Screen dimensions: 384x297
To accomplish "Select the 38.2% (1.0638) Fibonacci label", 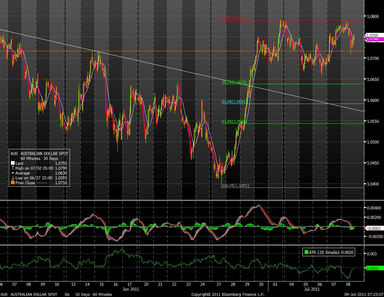I will tap(234, 82).
